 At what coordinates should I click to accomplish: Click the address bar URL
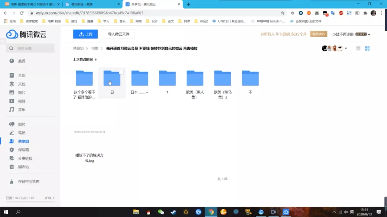89,13
